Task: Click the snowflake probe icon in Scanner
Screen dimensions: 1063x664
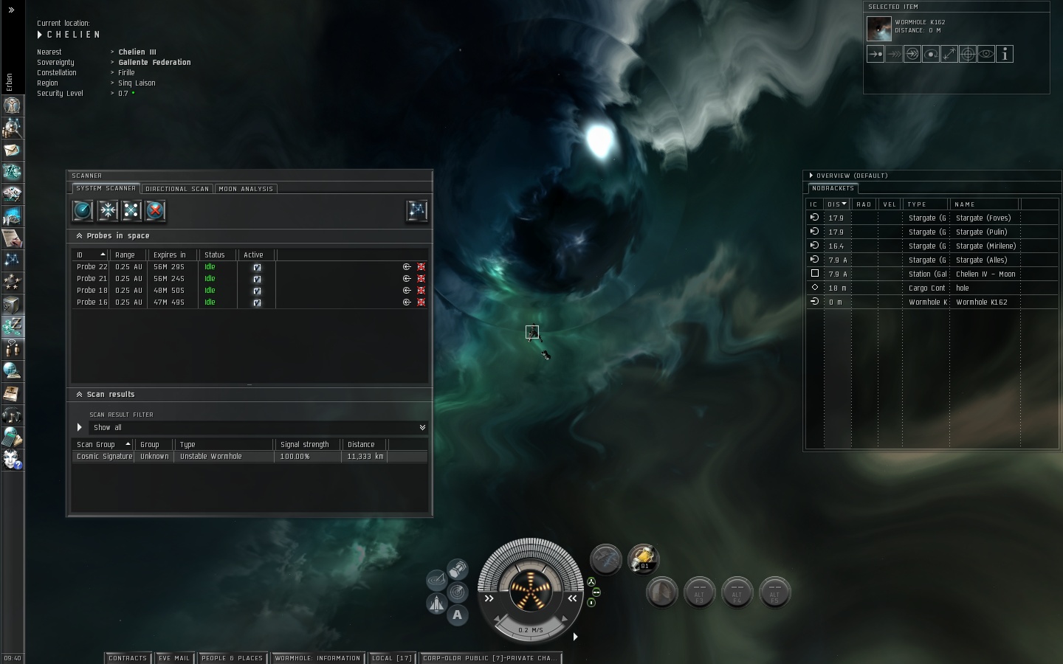Action: (x=107, y=211)
